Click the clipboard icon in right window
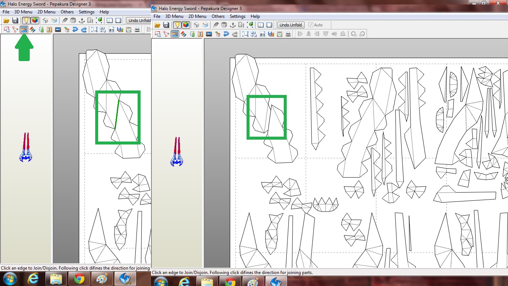This screenshot has width=508, height=286. [279, 34]
